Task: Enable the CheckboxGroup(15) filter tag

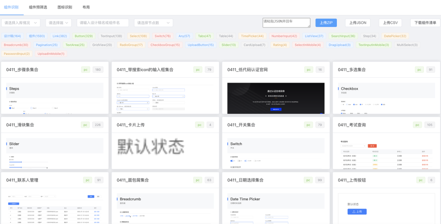Action: coord(165,45)
